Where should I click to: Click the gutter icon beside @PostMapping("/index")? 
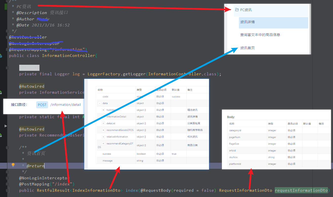(7, 184)
